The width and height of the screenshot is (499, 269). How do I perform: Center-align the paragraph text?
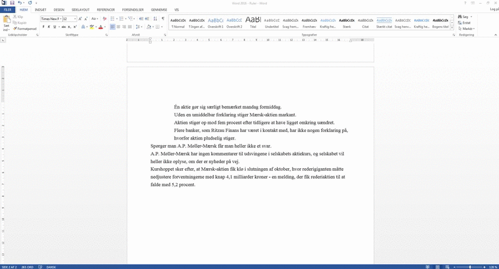point(119,27)
